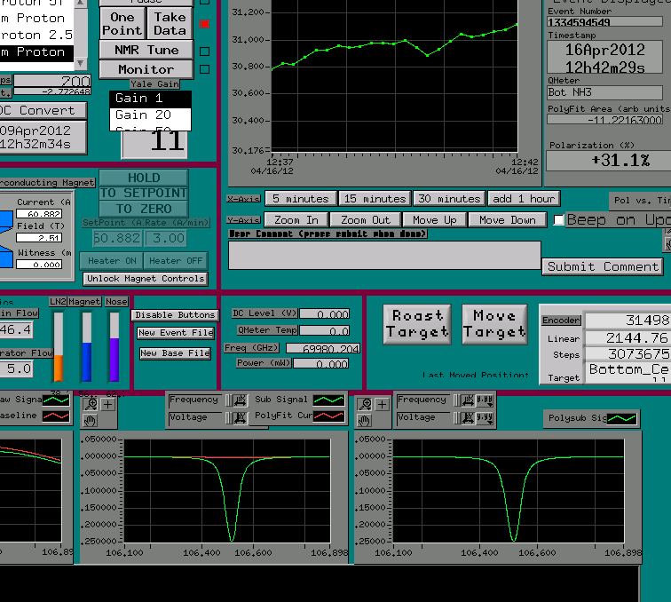This screenshot has height=602, width=671.
Task: Toggle Voltage autoscale lock on Sub Signal graph
Action: [x=229, y=417]
